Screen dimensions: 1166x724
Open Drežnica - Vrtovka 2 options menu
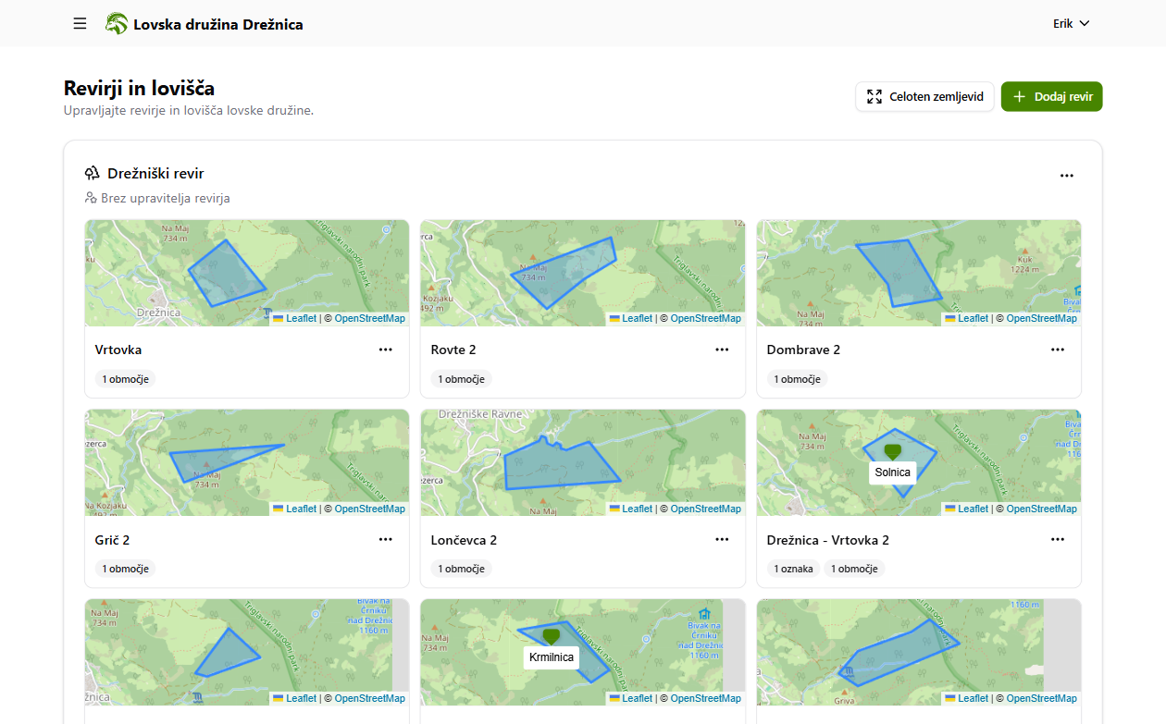(1058, 539)
